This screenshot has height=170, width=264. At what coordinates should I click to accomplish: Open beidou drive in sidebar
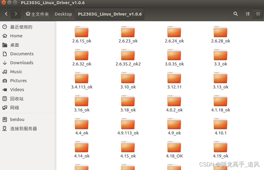[x=27, y=120]
